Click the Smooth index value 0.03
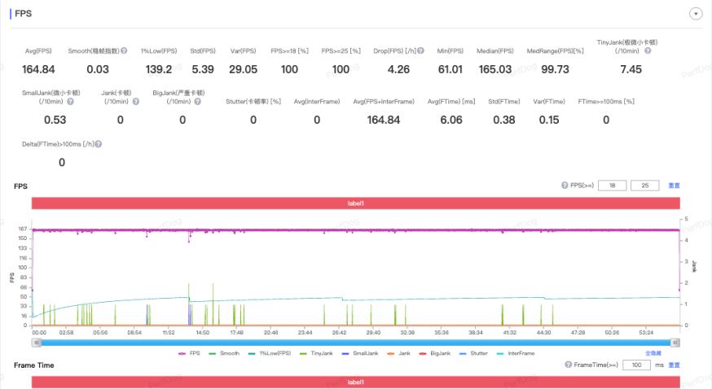 pos(98,69)
